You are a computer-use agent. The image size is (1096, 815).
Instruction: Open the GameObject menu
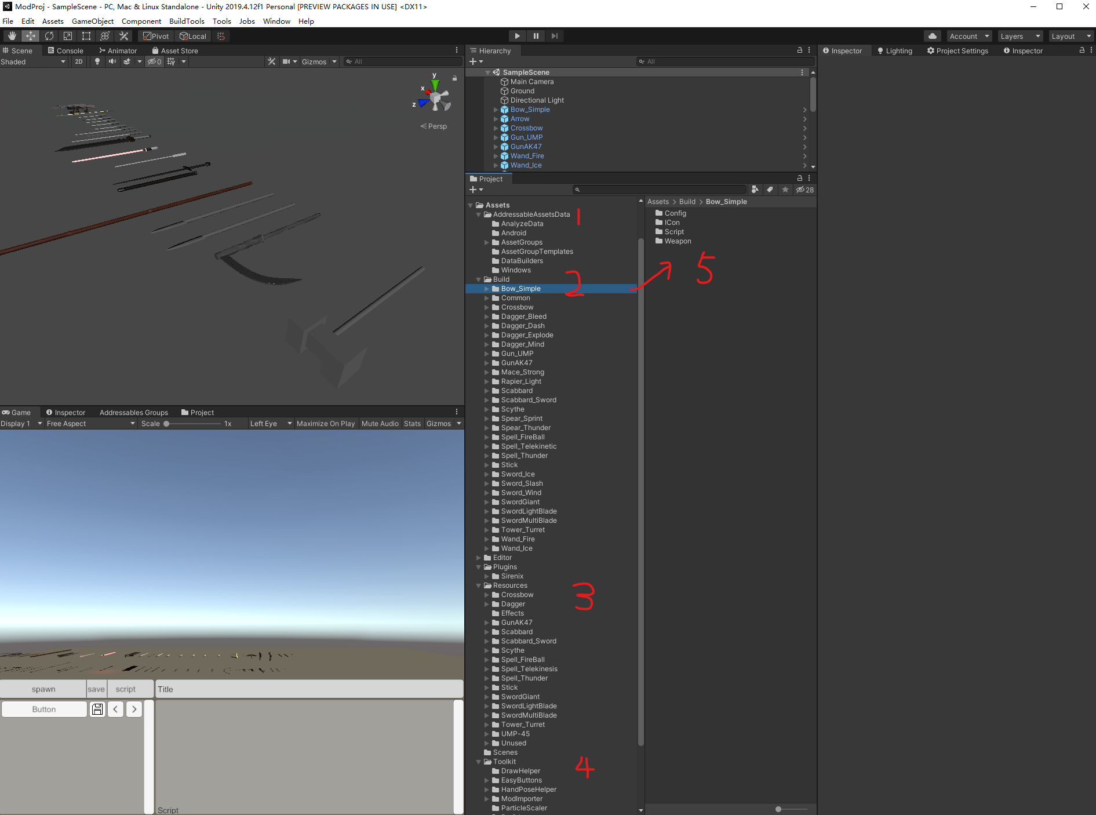click(x=93, y=21)
